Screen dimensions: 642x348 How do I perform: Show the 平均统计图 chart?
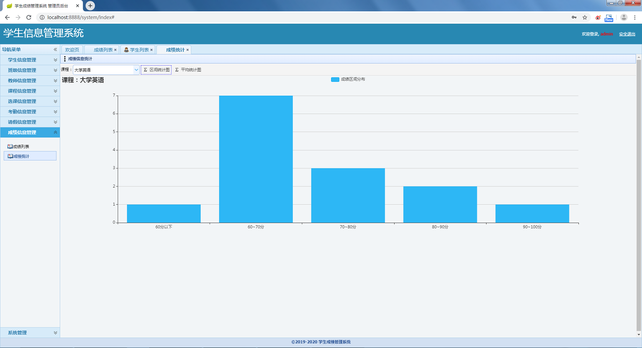[x=188, y=70]
